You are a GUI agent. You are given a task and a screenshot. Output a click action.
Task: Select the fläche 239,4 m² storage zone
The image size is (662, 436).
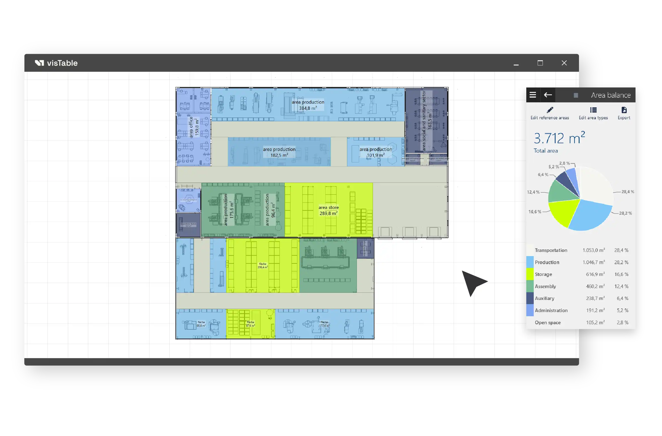(263, 265)
